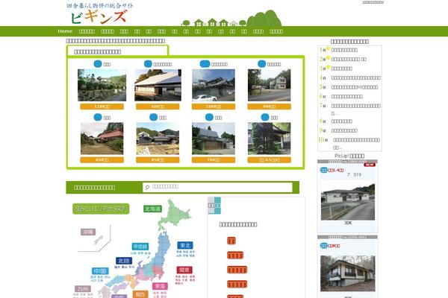Click the star icon beside rank 3

328,68
